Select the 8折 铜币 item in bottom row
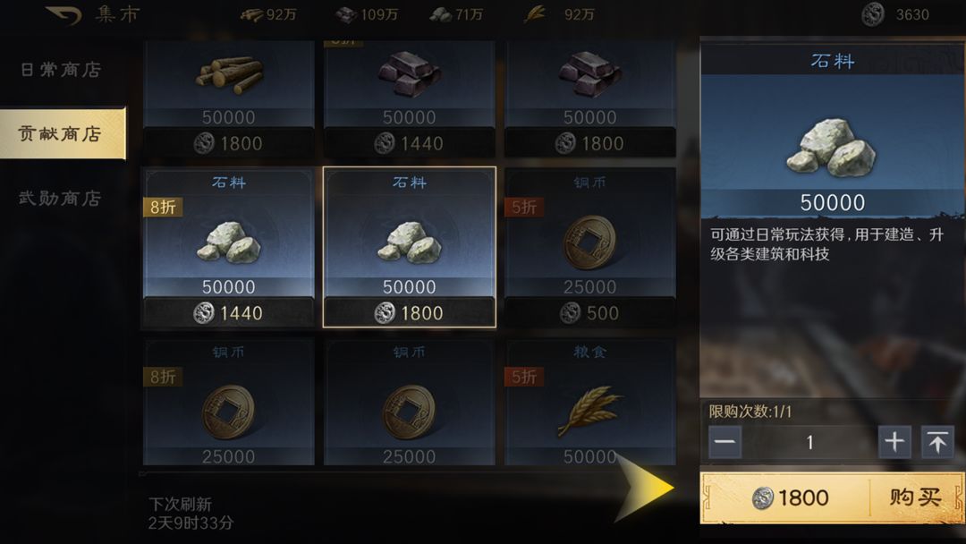This screenshot has width=966, height=544. coord(229,401)
